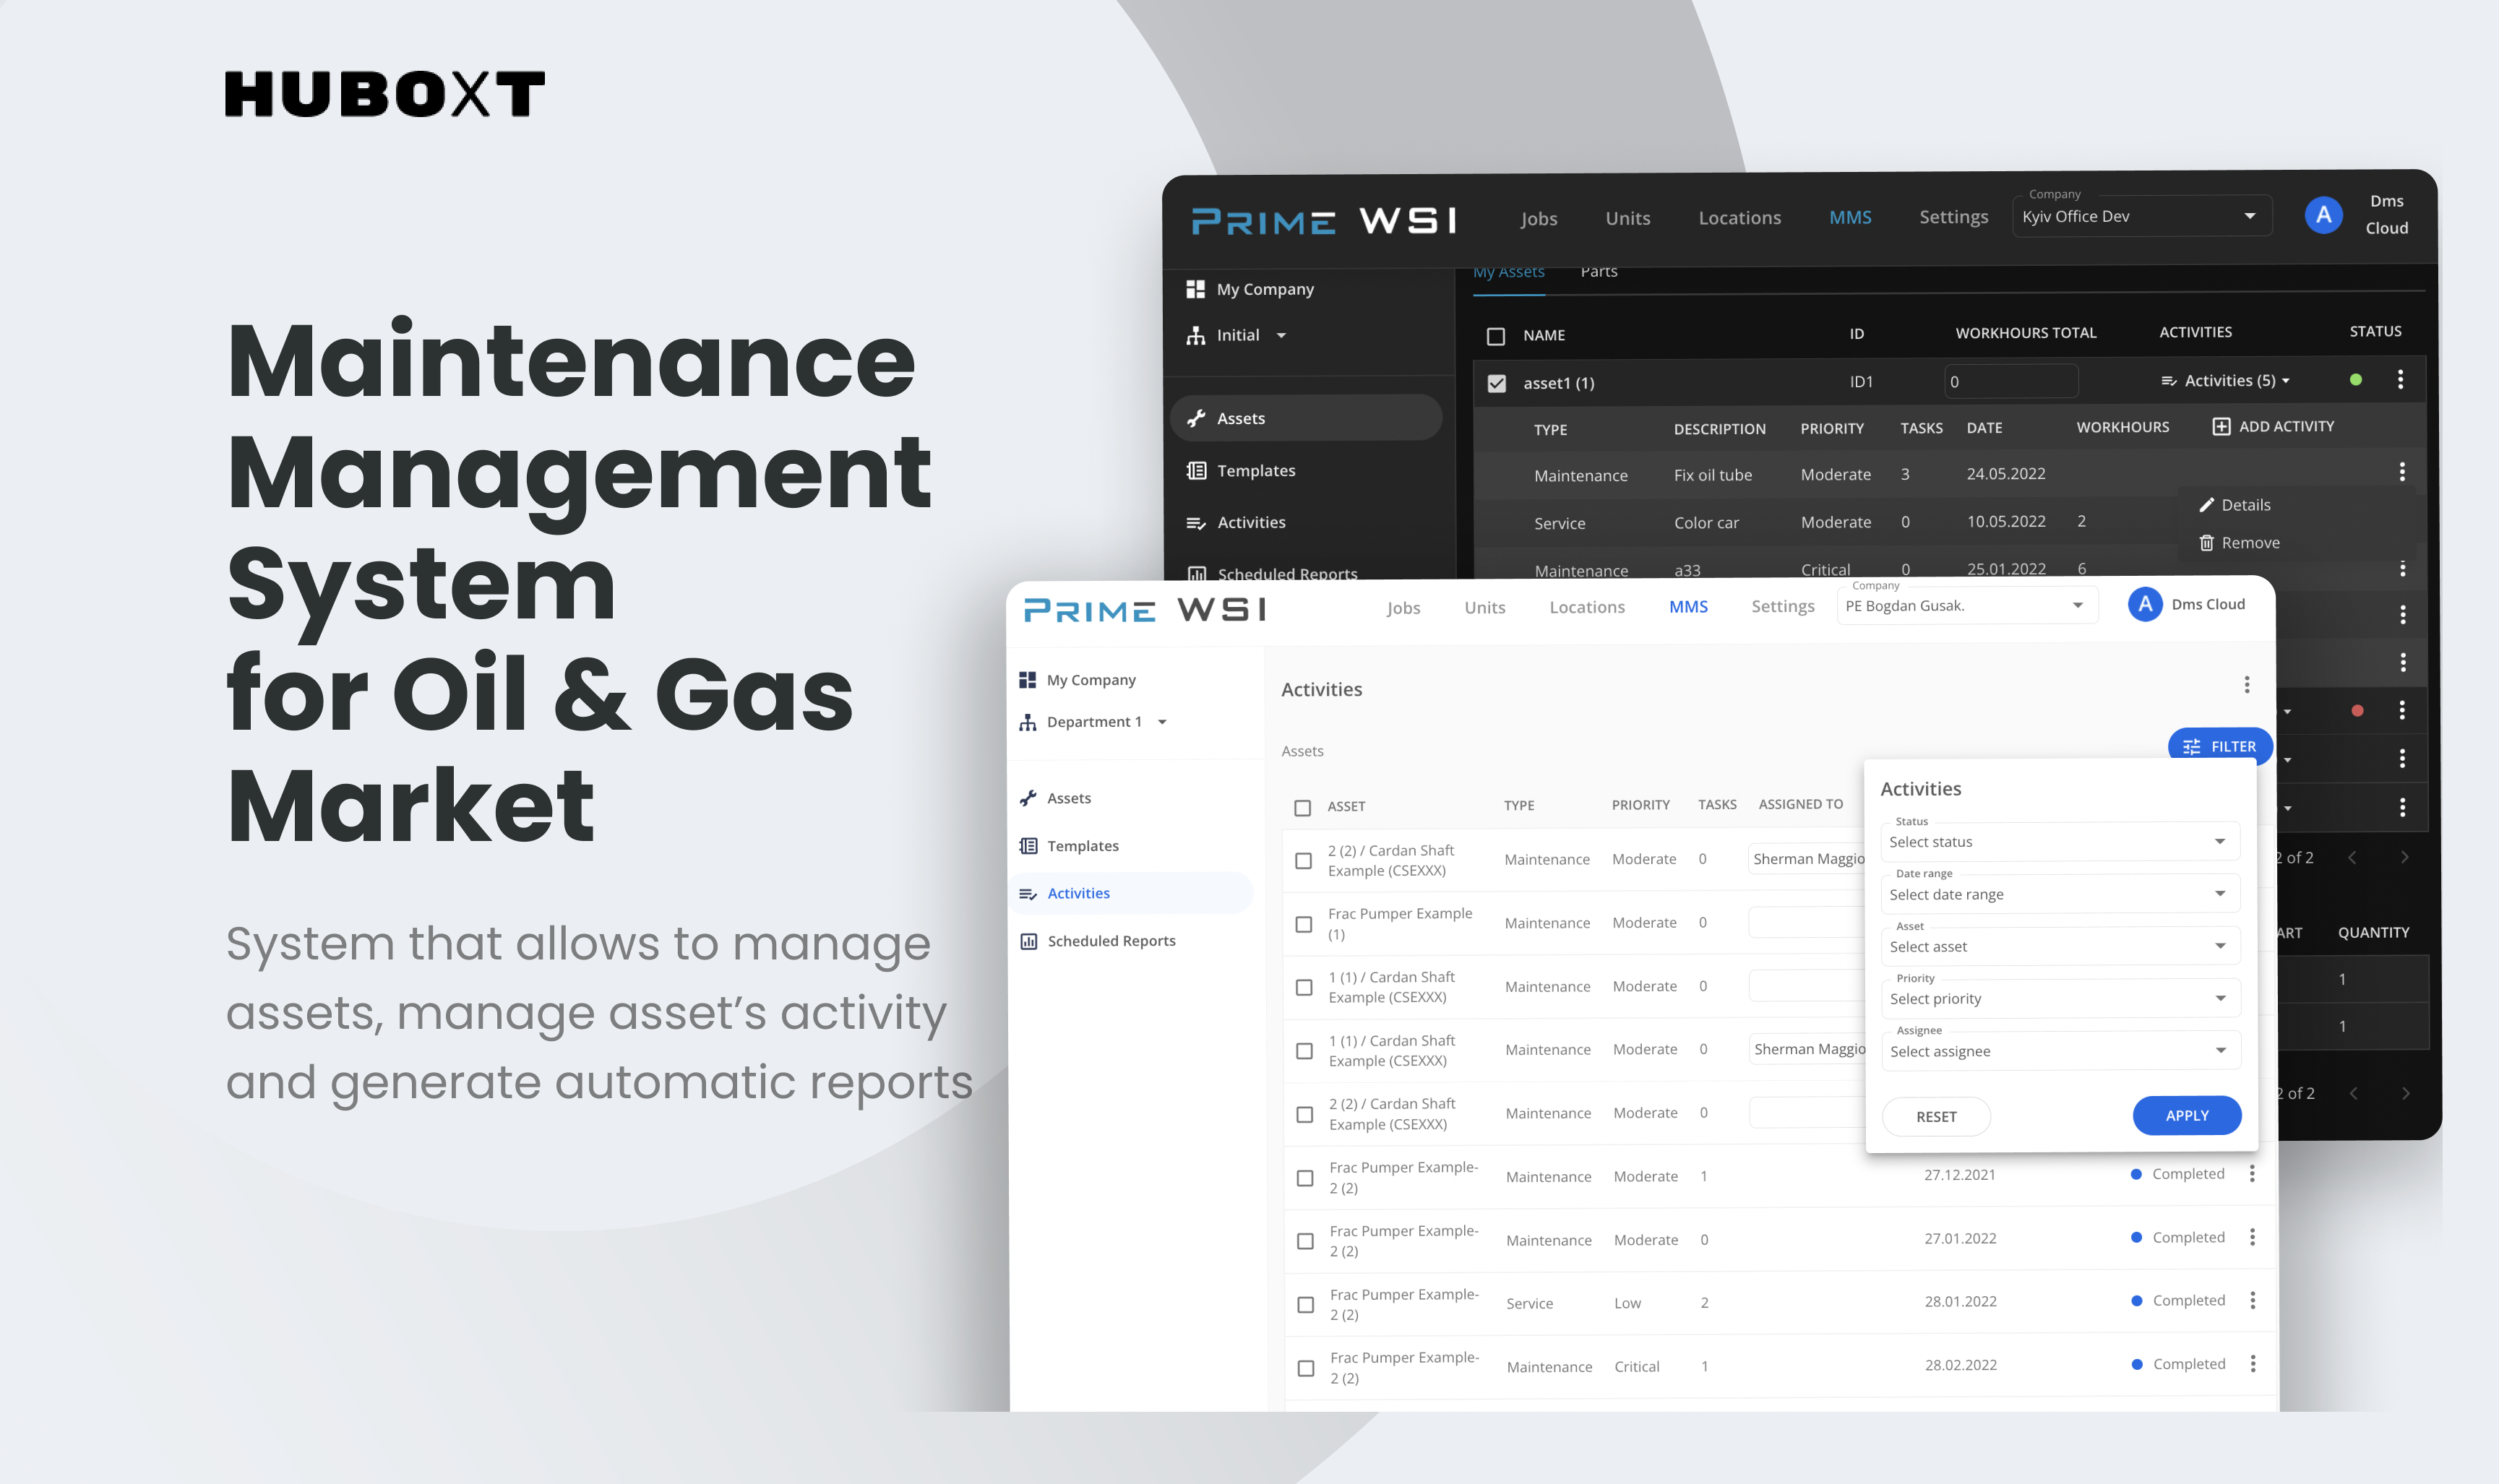Click the blue Completed dot dated 27.01.2022
2499x1484 pixels.
(x=2136, y=1238)
